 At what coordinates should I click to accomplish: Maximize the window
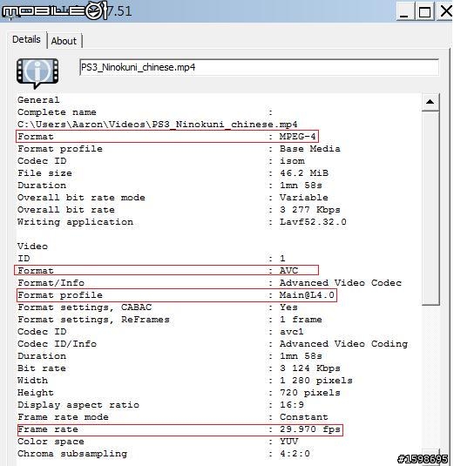point(424,11)
